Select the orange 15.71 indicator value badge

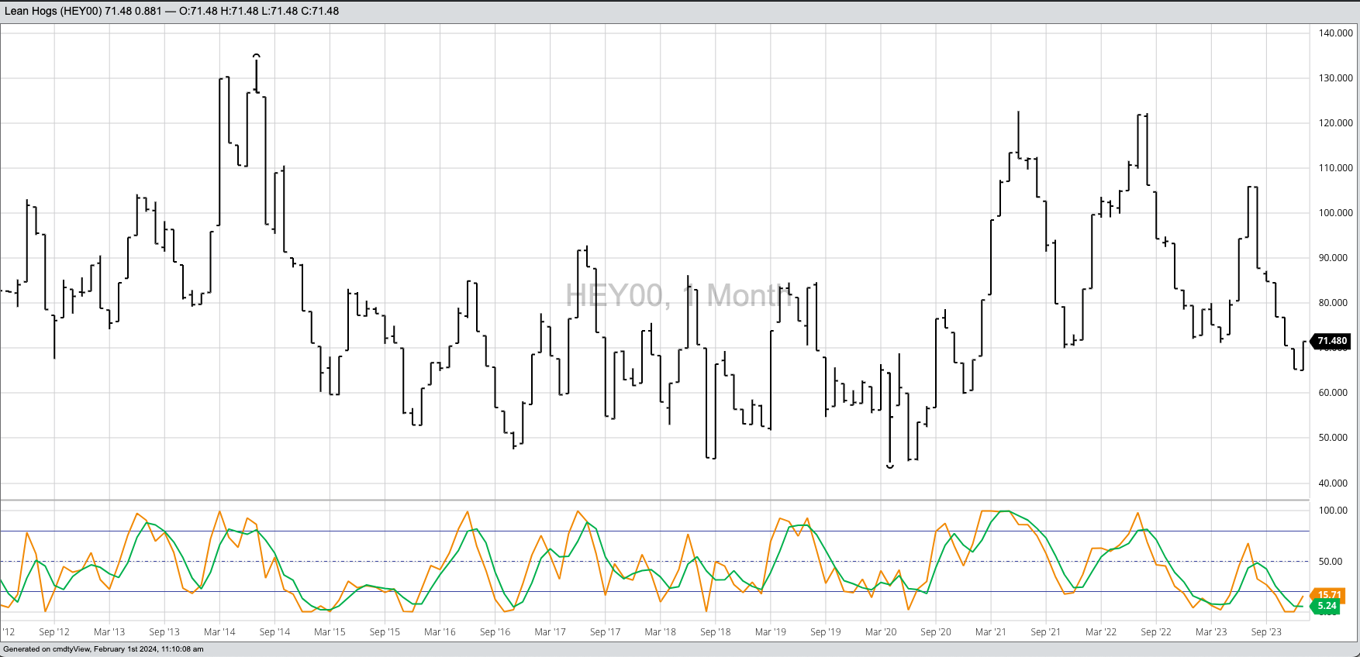(1328, 595)
